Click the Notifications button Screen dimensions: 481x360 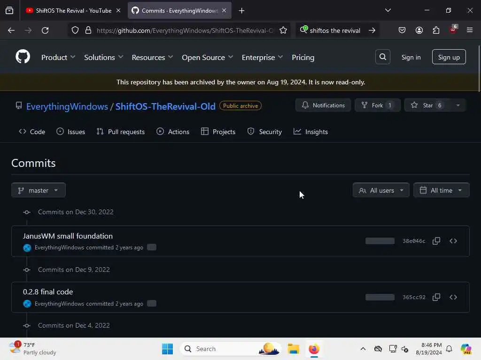click(x=323, y=105)
